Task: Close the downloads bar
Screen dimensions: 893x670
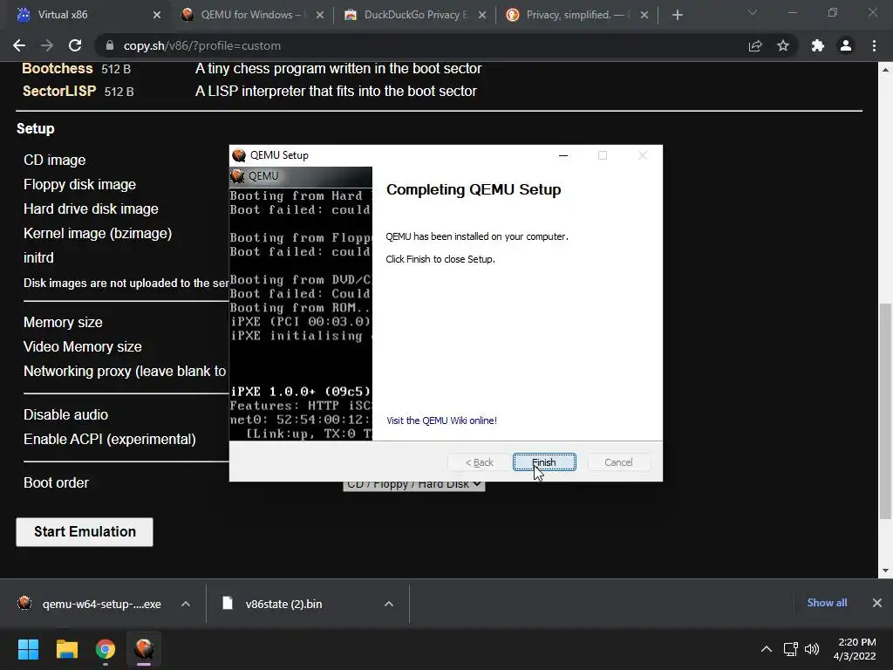Action: pos(877,603)
